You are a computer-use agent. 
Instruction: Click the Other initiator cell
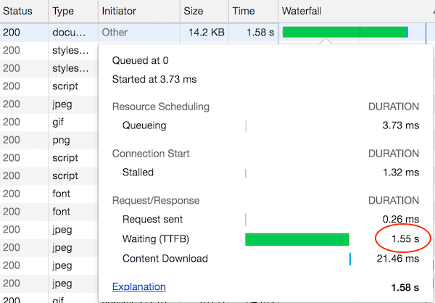click(x=115, y=32)
